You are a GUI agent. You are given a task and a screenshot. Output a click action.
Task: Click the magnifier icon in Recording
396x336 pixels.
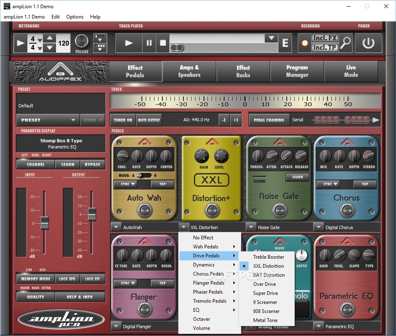click(345, 43)
